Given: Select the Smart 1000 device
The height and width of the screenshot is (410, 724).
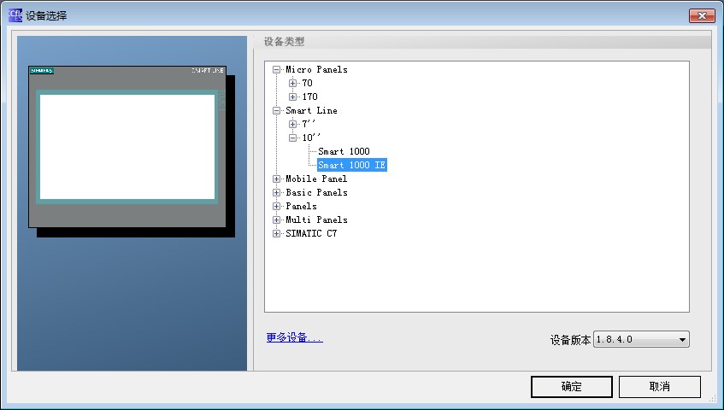Looking at the screenshot, I should coord(344,152).
